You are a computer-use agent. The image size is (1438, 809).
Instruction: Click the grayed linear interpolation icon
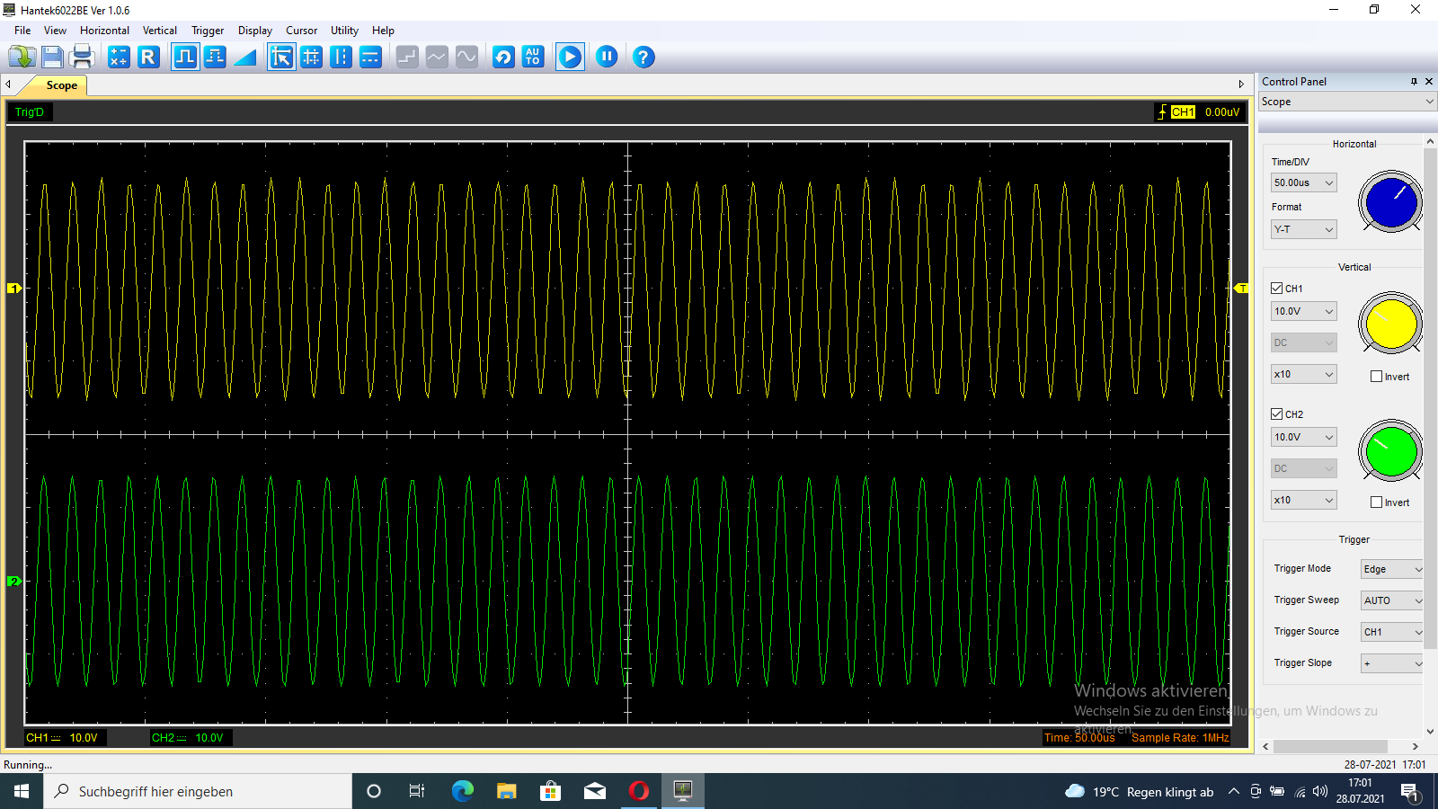(437, 58)
